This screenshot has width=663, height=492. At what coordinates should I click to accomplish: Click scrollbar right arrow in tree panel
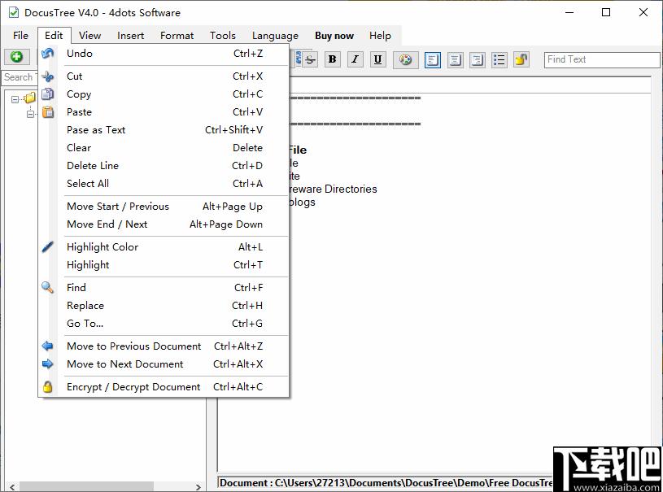pyautogui.click(x=198, y=486)
